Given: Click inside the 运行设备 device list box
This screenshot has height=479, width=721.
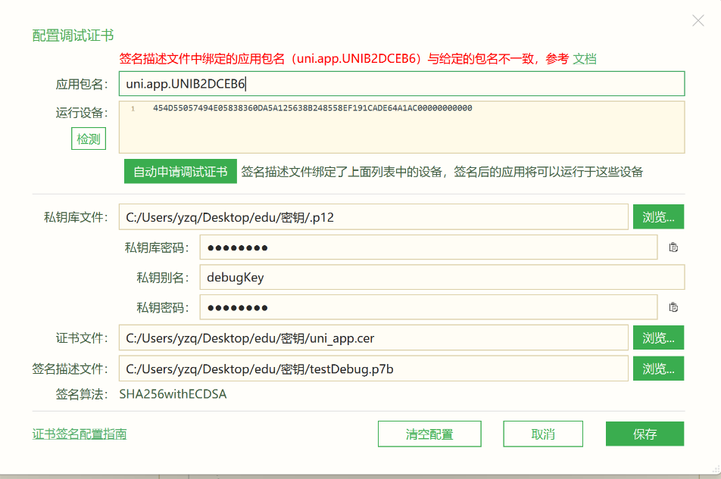Looking at the screenshot, I should 402,127.
